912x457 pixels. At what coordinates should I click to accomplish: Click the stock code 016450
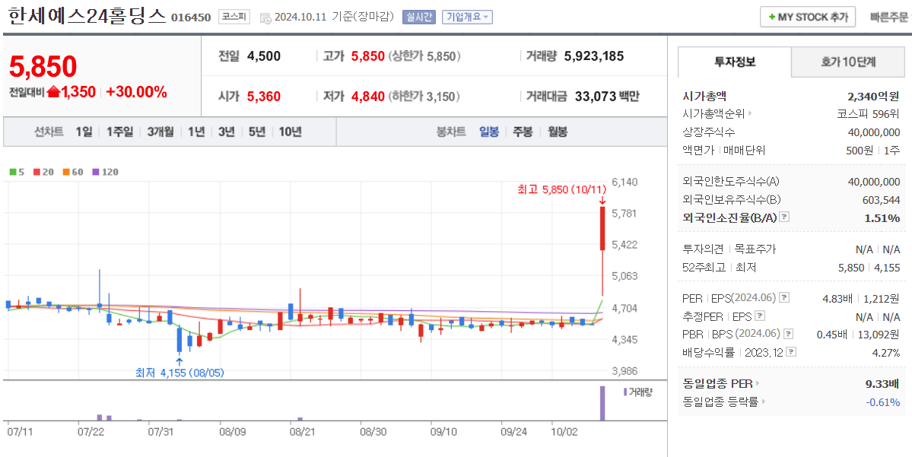pos(191,17)
